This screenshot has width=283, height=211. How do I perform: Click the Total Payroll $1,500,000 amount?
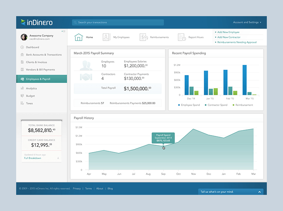(x=137, y=89)
